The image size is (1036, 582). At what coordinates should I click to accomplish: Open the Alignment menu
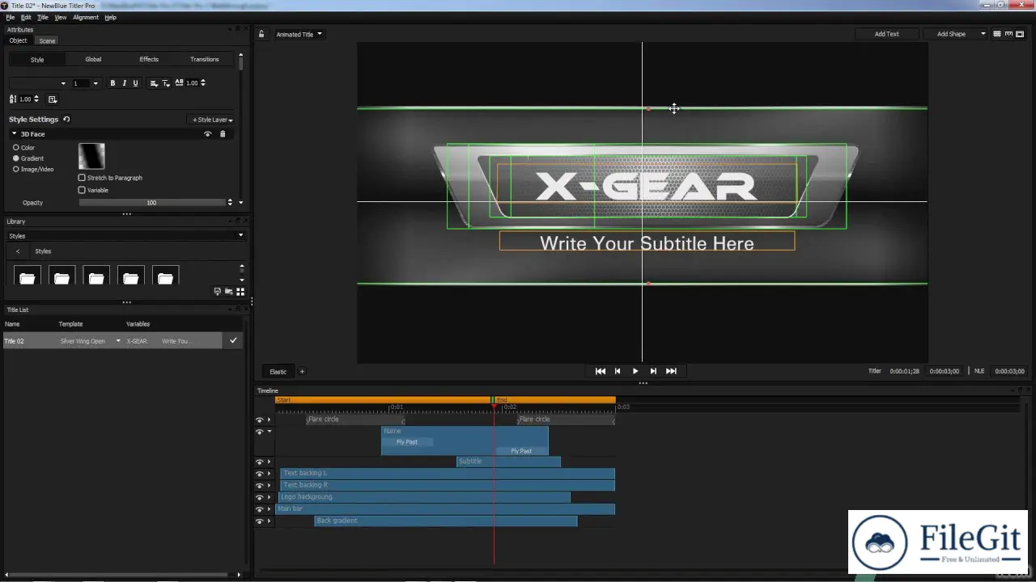86,17
